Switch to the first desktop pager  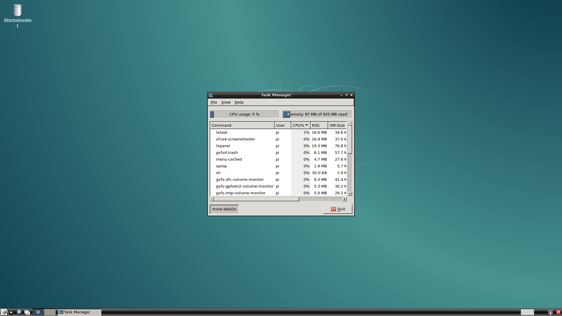[38, 312]
